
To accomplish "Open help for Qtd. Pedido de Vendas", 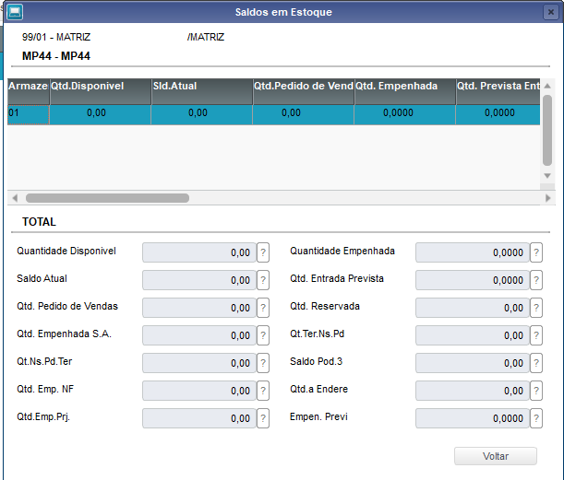I will [263, 308].
